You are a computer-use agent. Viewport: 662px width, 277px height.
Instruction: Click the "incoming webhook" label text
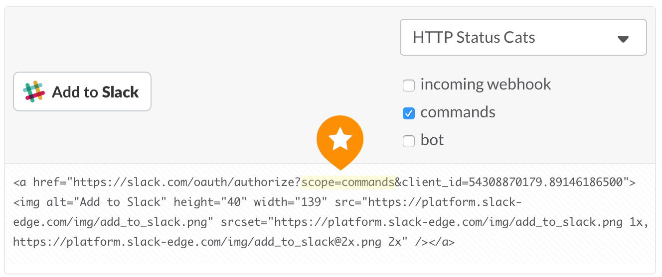point(486,85)
